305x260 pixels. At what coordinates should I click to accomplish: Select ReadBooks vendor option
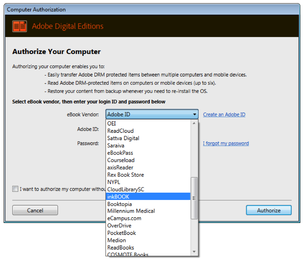[x=148, y=248]
